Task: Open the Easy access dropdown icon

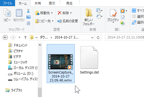Action: click(99, 17)
